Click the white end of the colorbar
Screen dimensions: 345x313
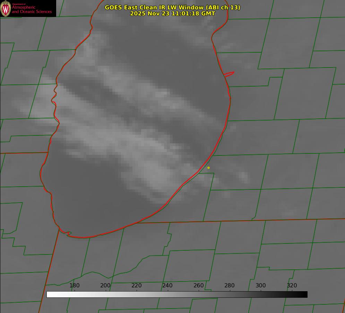tap(49, 294)
